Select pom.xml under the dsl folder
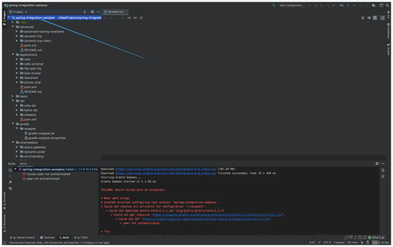Viewport: 393px width, 247px height. point(30,119)
